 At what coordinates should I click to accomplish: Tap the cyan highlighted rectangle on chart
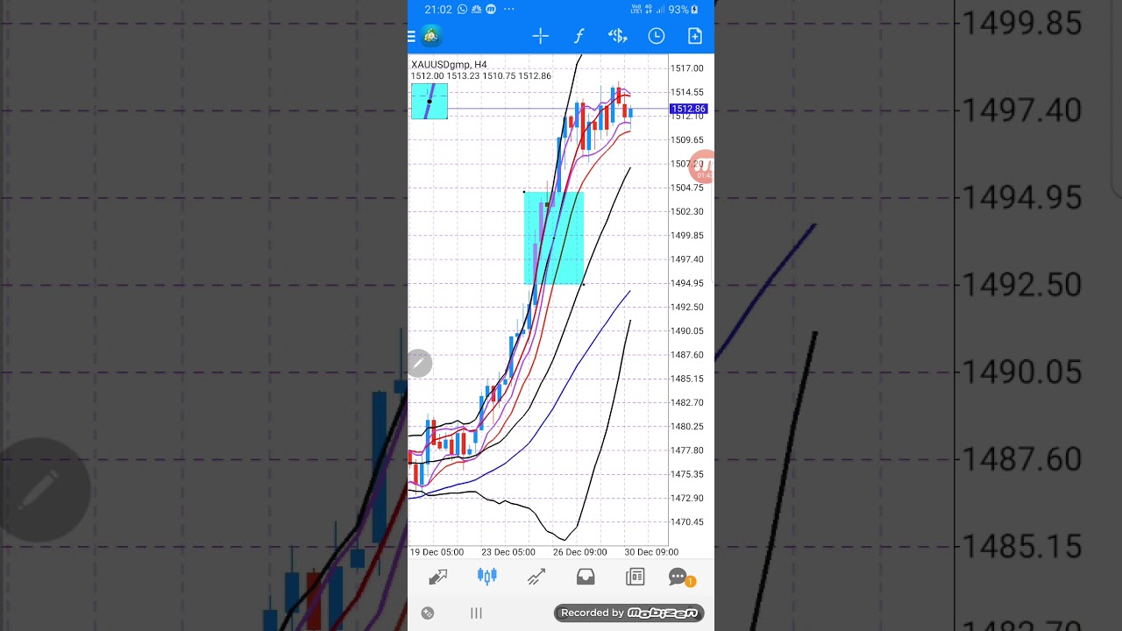click(x=554, y=238)
